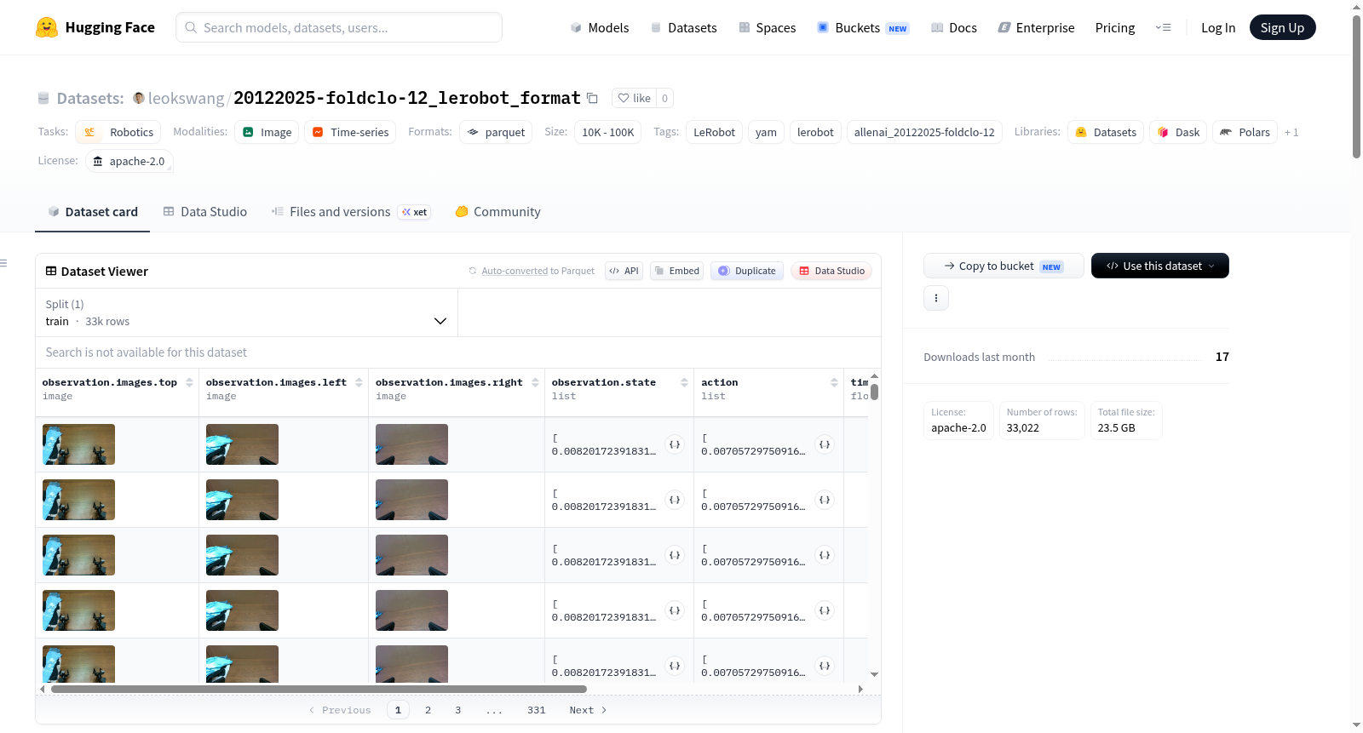Click the LeRobot tag

pos(714,132)
